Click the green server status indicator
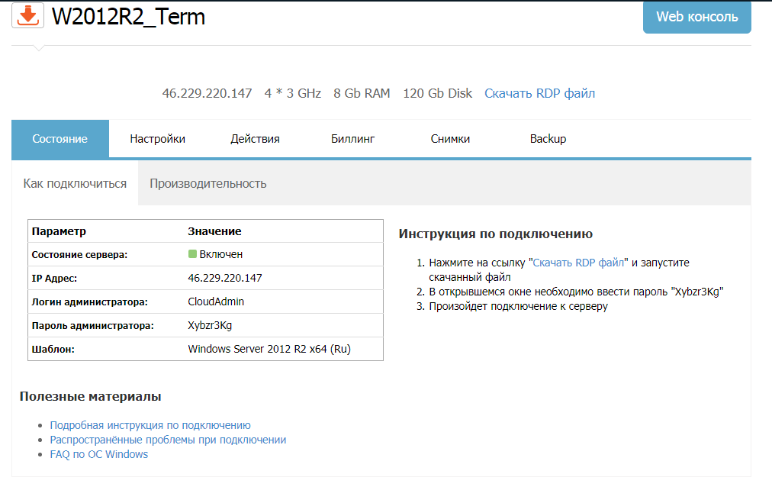 click(x=192, y=254)
